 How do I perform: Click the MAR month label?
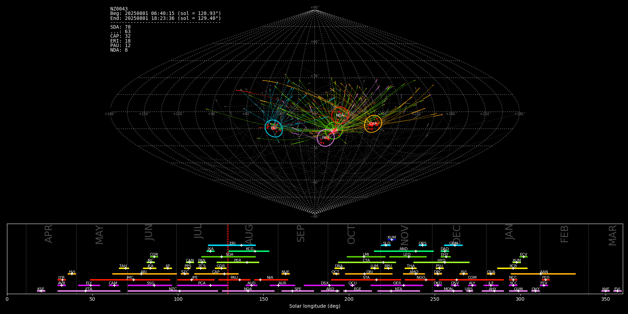[x=613, y=235]
